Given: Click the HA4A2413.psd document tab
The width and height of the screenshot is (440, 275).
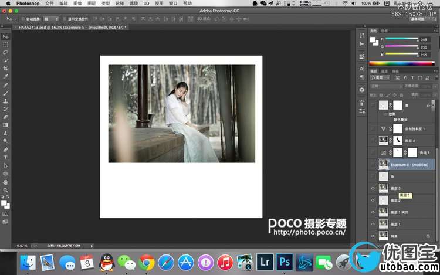Looking at the screenshot, I should click(70, 27).
